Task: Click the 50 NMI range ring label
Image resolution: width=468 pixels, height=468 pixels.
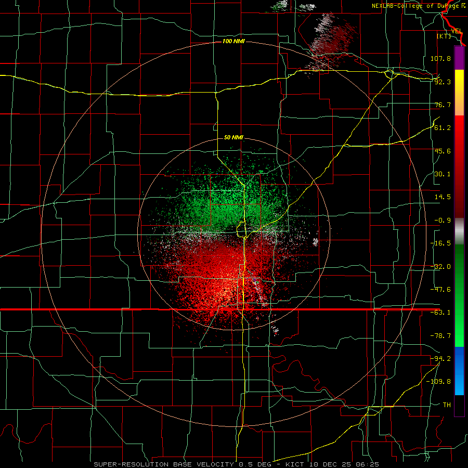Action: (233, 137)
